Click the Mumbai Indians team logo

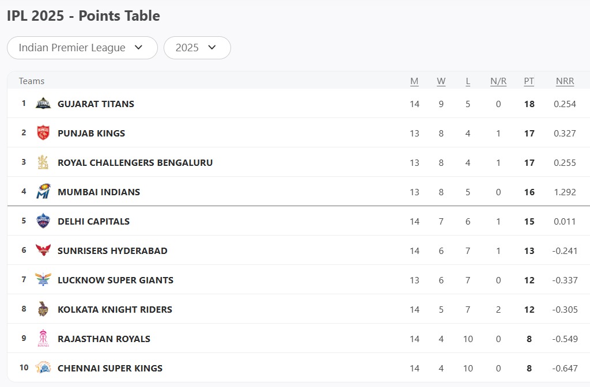click(43, 192)
